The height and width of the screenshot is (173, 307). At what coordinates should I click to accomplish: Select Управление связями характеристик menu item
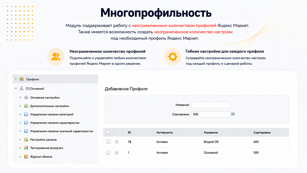[55, 123]
